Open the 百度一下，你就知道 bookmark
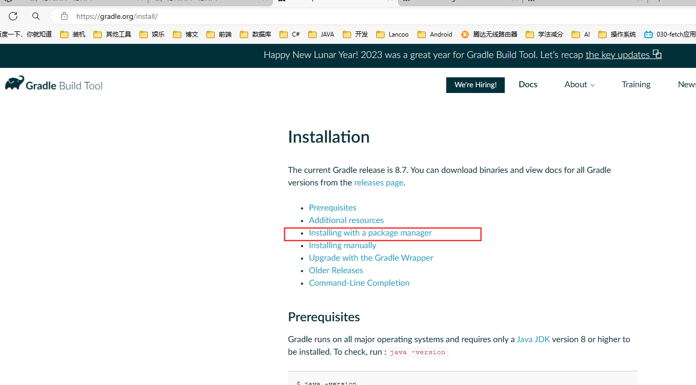Screen dimensions: 696x385 pos(26,34)
